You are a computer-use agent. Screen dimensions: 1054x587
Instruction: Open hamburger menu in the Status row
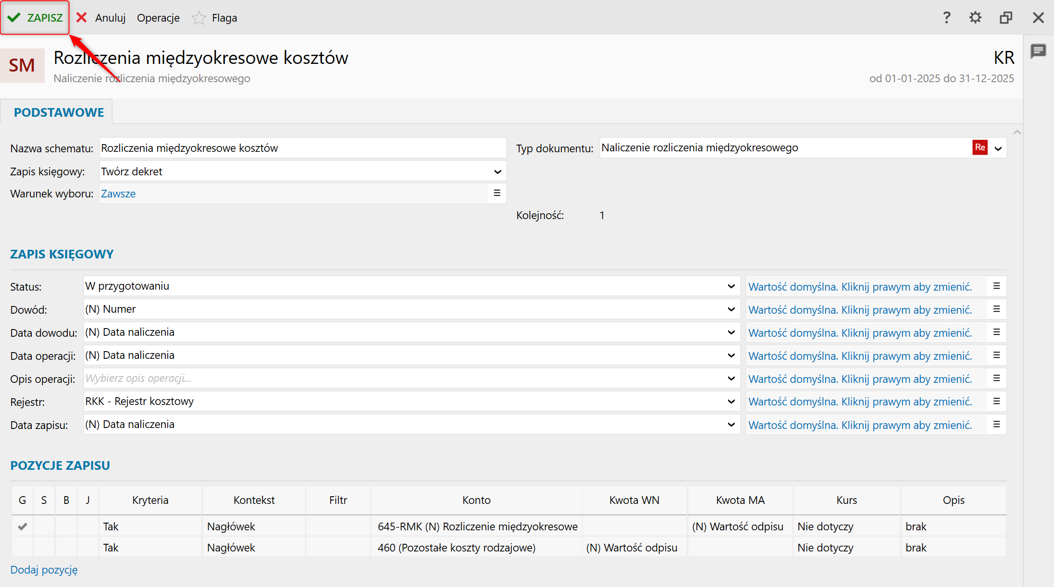coord(996,286)
